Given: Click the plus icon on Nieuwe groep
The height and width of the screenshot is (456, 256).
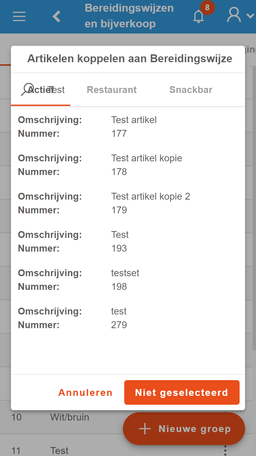Looking at the screenshot, I should (145, 429).
